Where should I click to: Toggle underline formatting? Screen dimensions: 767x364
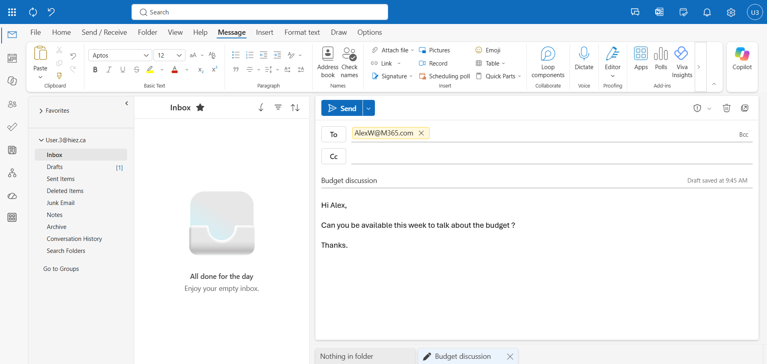click(123, 70)
